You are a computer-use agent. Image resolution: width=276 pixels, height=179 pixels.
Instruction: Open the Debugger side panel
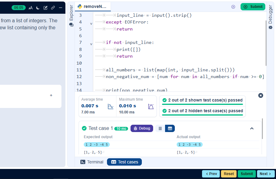coord(270,17)
